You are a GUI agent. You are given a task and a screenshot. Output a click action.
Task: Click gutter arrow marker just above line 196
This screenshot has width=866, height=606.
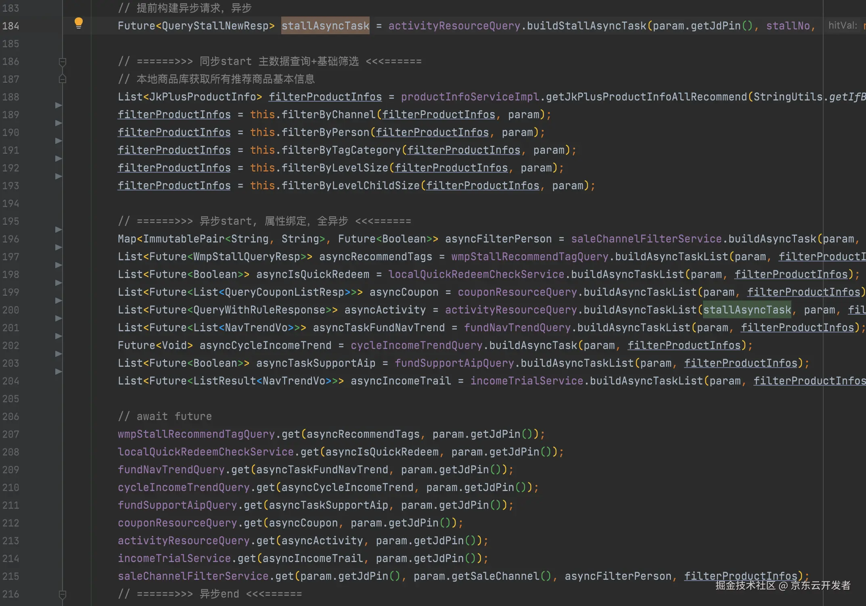point(59,230)
